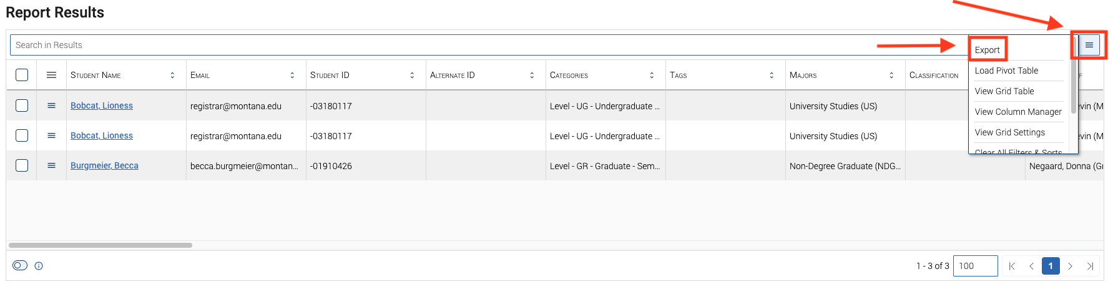Go to the first page
The image size is (1113, 284).
pos(1012,266)
